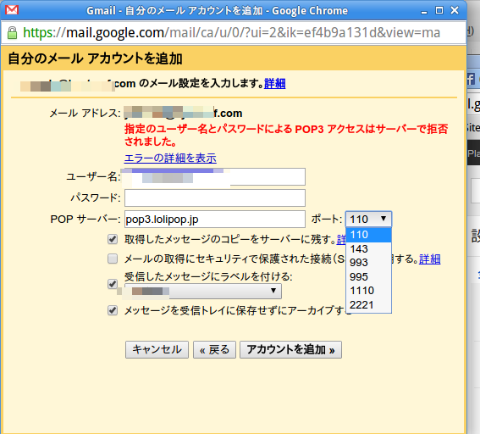Click the ポート: label

pos(326,220)
